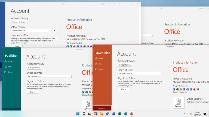The width and height of the screenshot is (209, 117).
Task: Click the help question mark in Word title bar
Action: [x=119, y=4]
